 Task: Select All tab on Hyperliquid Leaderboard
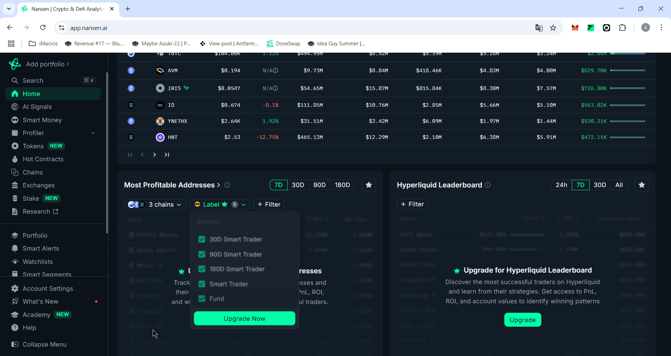pos(619,185)
